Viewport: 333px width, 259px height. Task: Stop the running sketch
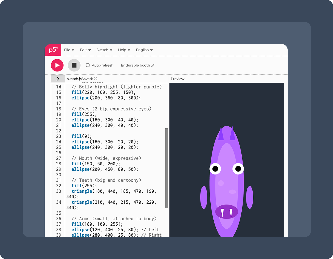click(74, 65)
